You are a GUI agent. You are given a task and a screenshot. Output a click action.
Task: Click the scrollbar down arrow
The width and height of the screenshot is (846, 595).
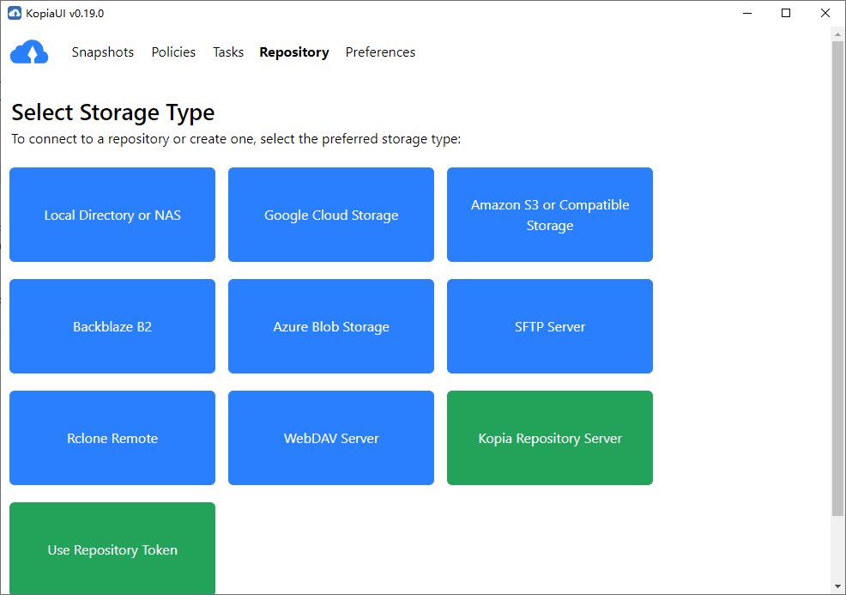point(838,586)
